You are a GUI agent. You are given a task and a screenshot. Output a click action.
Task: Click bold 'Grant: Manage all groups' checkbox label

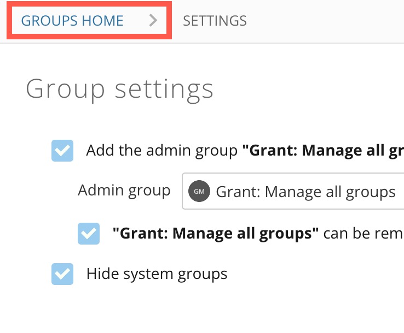click(216, 234)
